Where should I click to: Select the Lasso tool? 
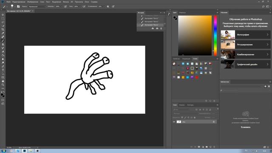[x=3, y=22]
